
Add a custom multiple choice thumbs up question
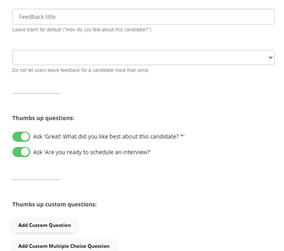[64, 246]
